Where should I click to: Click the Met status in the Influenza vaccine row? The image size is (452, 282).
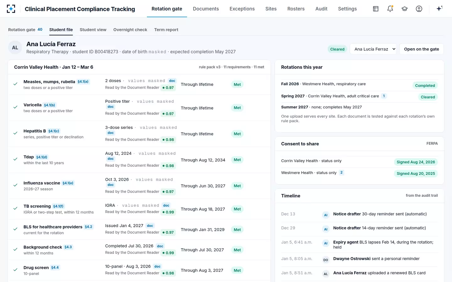237,186
